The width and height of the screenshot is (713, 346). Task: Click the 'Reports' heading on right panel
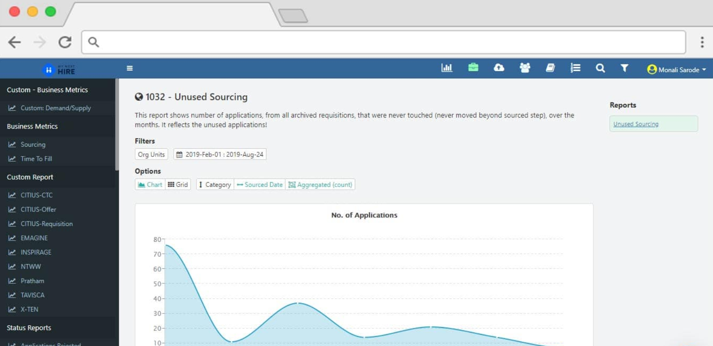pos(623,105)
